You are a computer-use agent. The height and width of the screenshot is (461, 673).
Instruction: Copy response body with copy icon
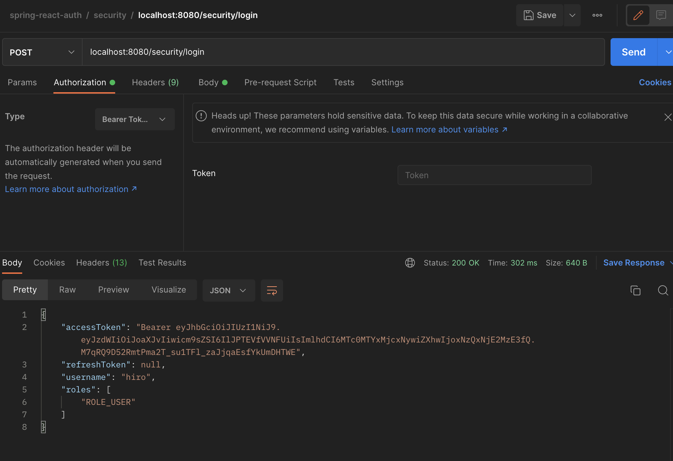tap(635, 290)
